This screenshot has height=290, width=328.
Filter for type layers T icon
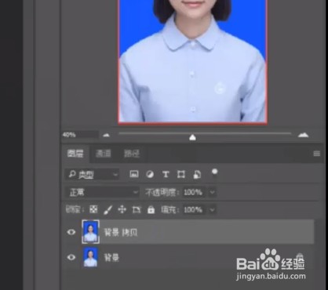tap(166, 174)
